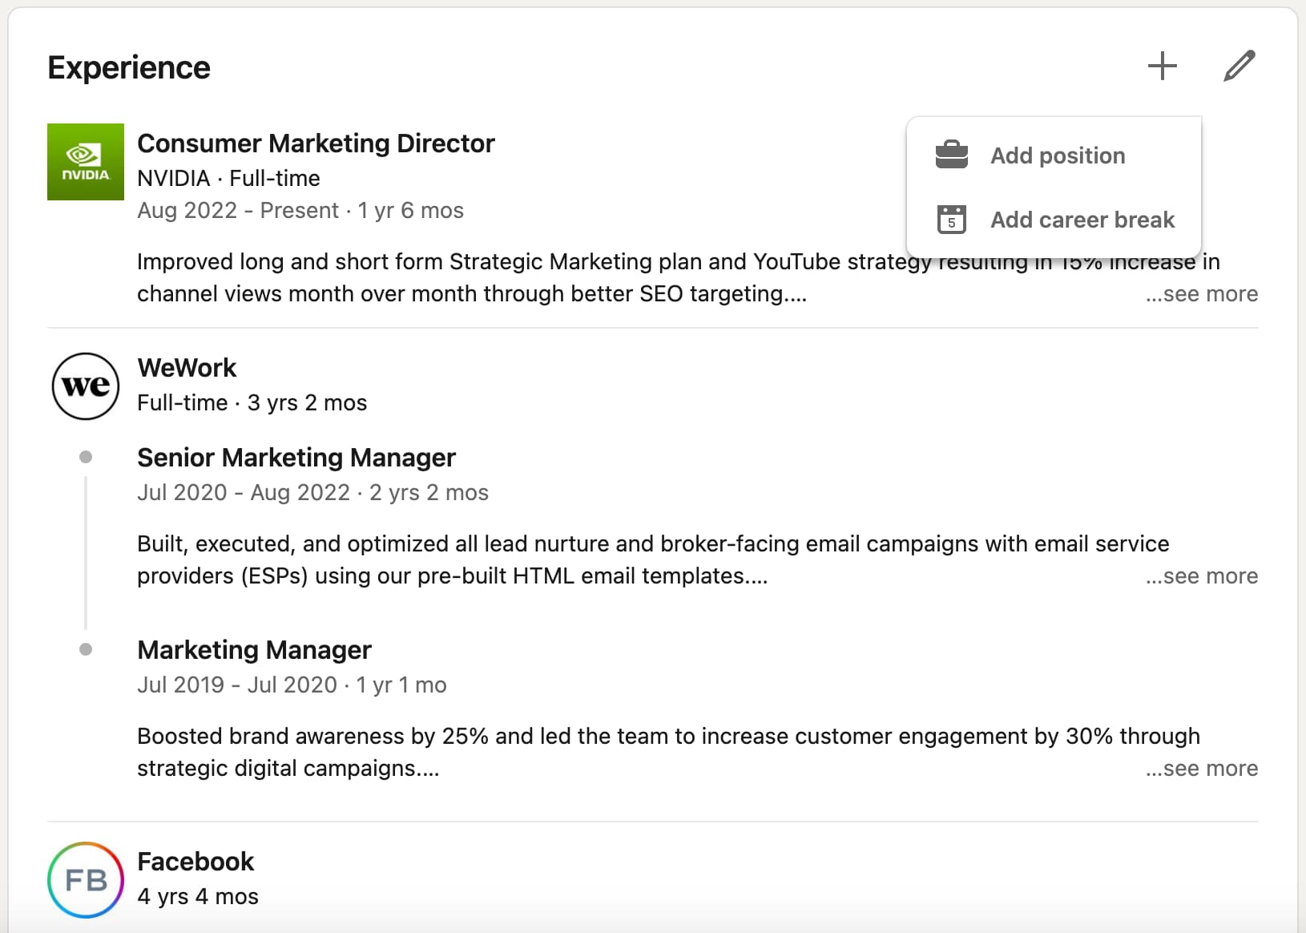Select Add position menu entry
The width and height of the screenshot is (1306, 933).
pyautogui.click(x=1057, y=155)
